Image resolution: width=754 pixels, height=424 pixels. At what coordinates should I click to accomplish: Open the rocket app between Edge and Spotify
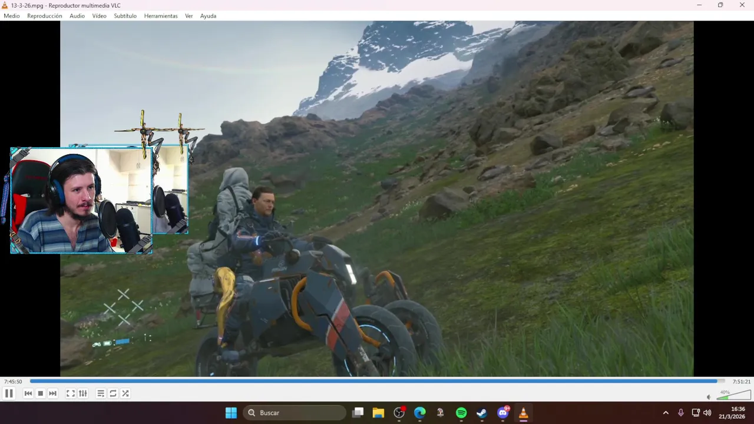441,413
